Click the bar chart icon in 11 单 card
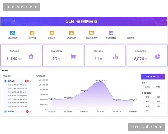Viewport: 168px width, 134px height. pos(115,57)
